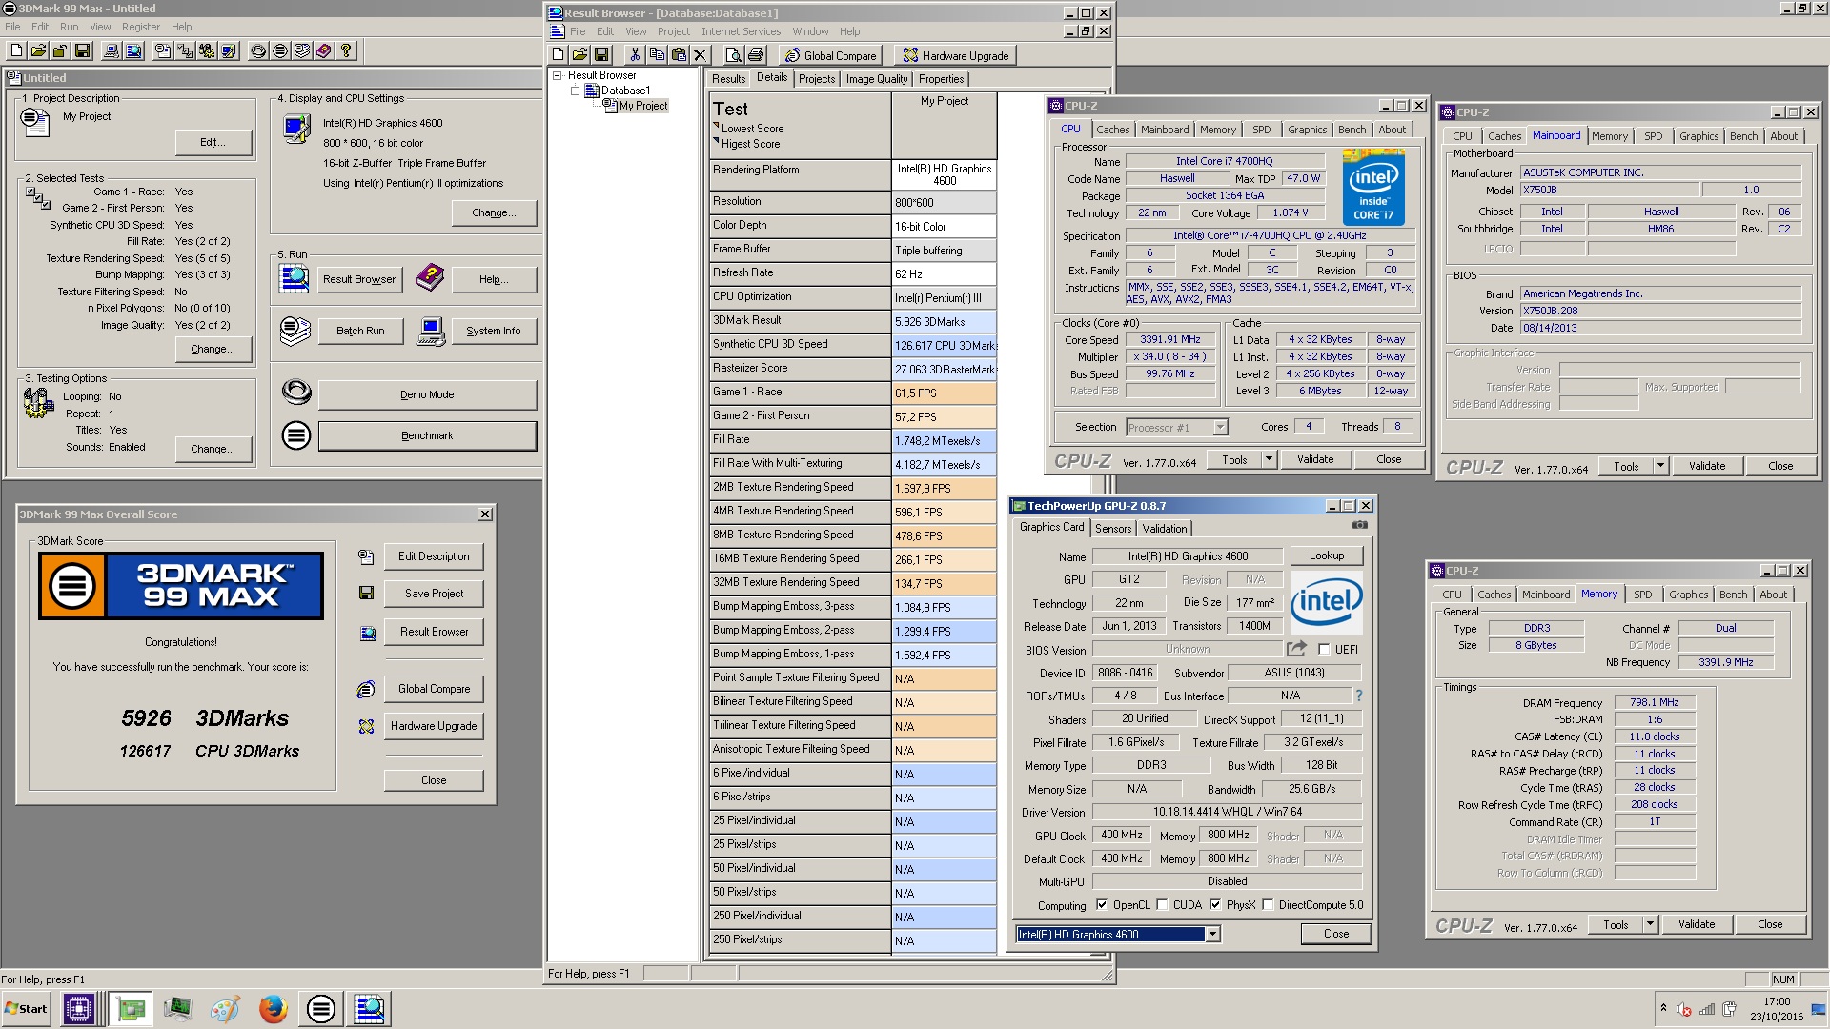
Task: Click Hardware Upgrade in the score dialog
Action: (434, 726)
